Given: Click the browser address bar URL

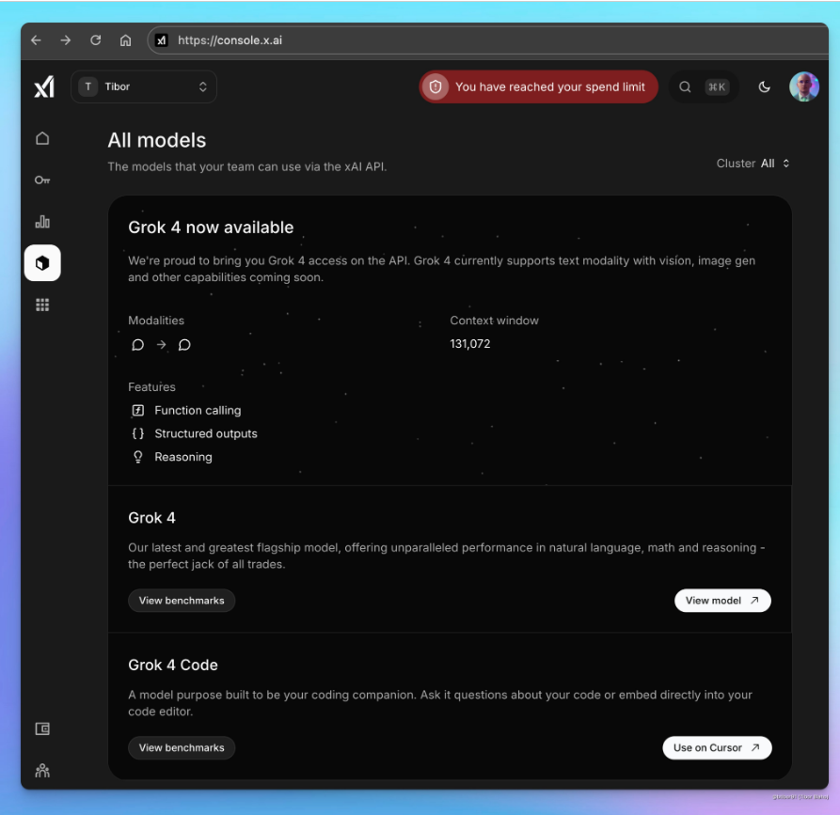Looking at the screenshot, I should (376, 40).
